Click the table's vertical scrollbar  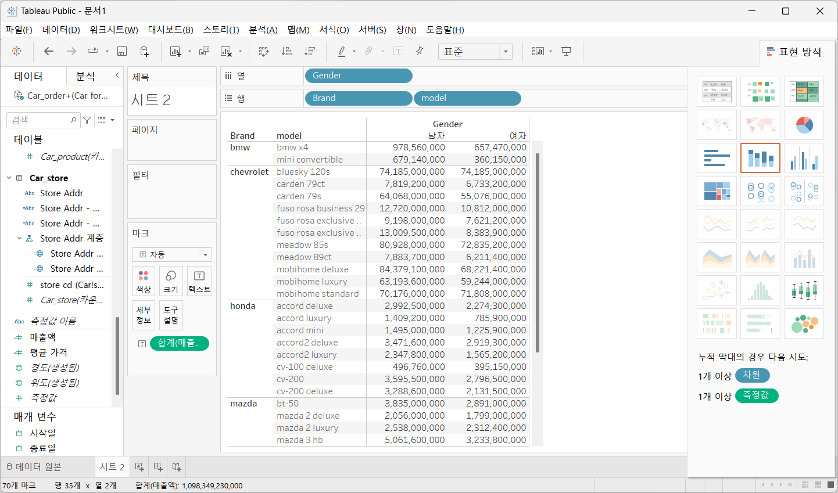538,253
